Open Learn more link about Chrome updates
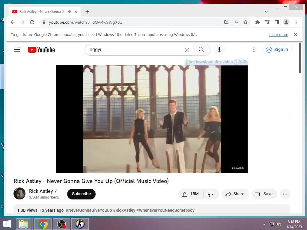The width and height of the screenshot is (307, 230). pos(278,35)
